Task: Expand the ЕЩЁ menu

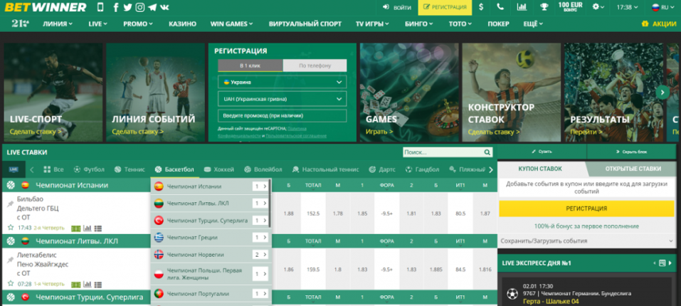Action: [533, 24]
